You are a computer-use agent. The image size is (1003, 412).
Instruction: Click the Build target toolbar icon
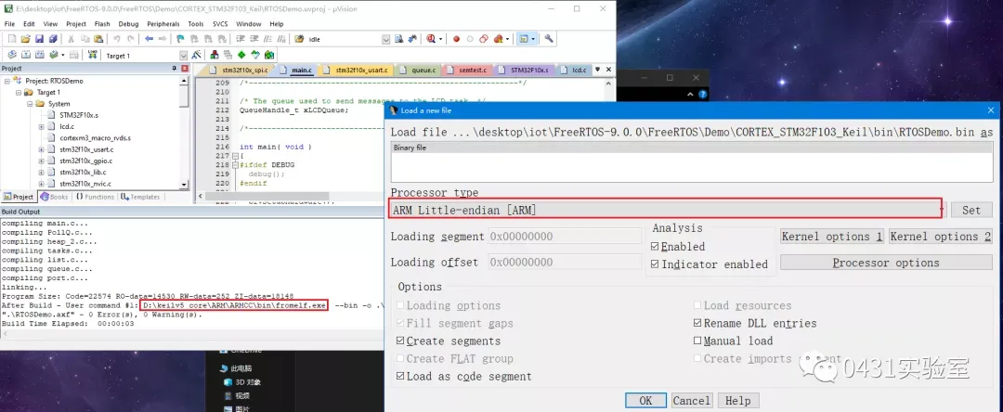point(26,56)
